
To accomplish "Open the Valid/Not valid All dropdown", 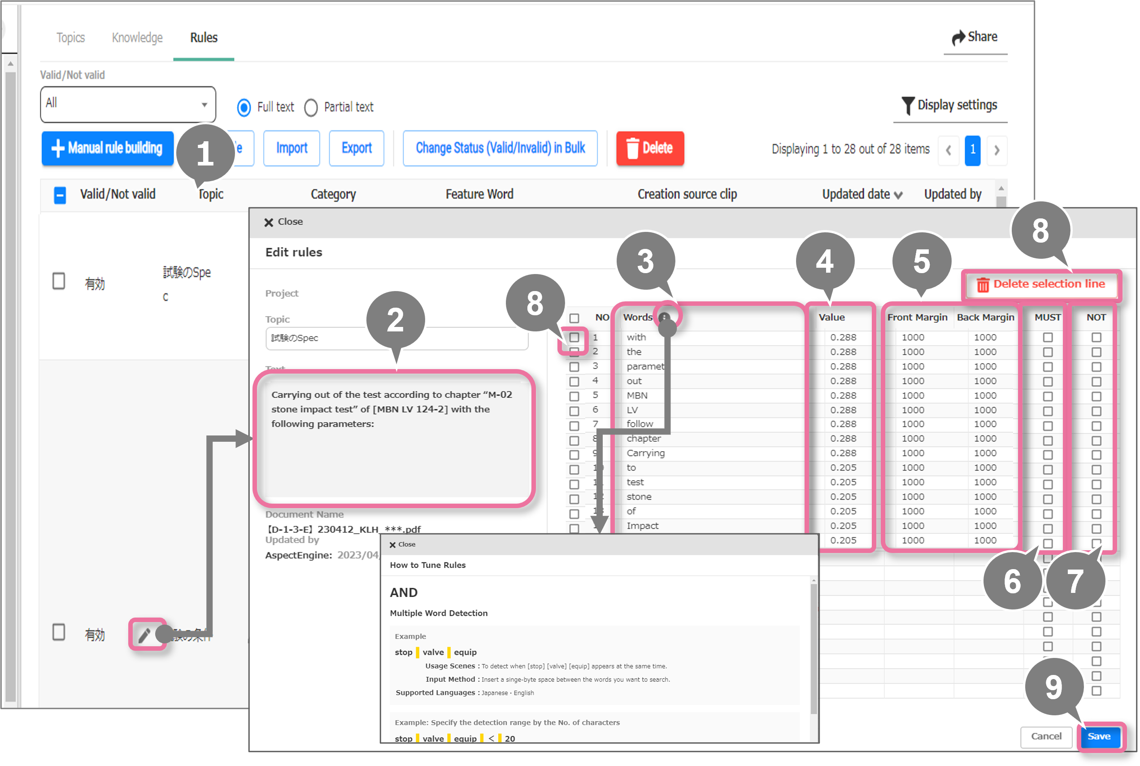I will pos(127,104).
